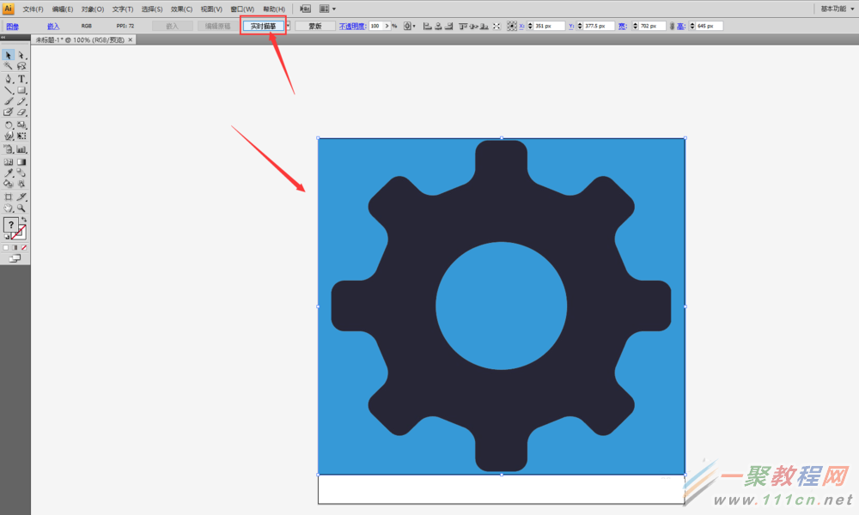Click the X position input field
Viewport: 859px width, 515px height.
coord(549,27)
